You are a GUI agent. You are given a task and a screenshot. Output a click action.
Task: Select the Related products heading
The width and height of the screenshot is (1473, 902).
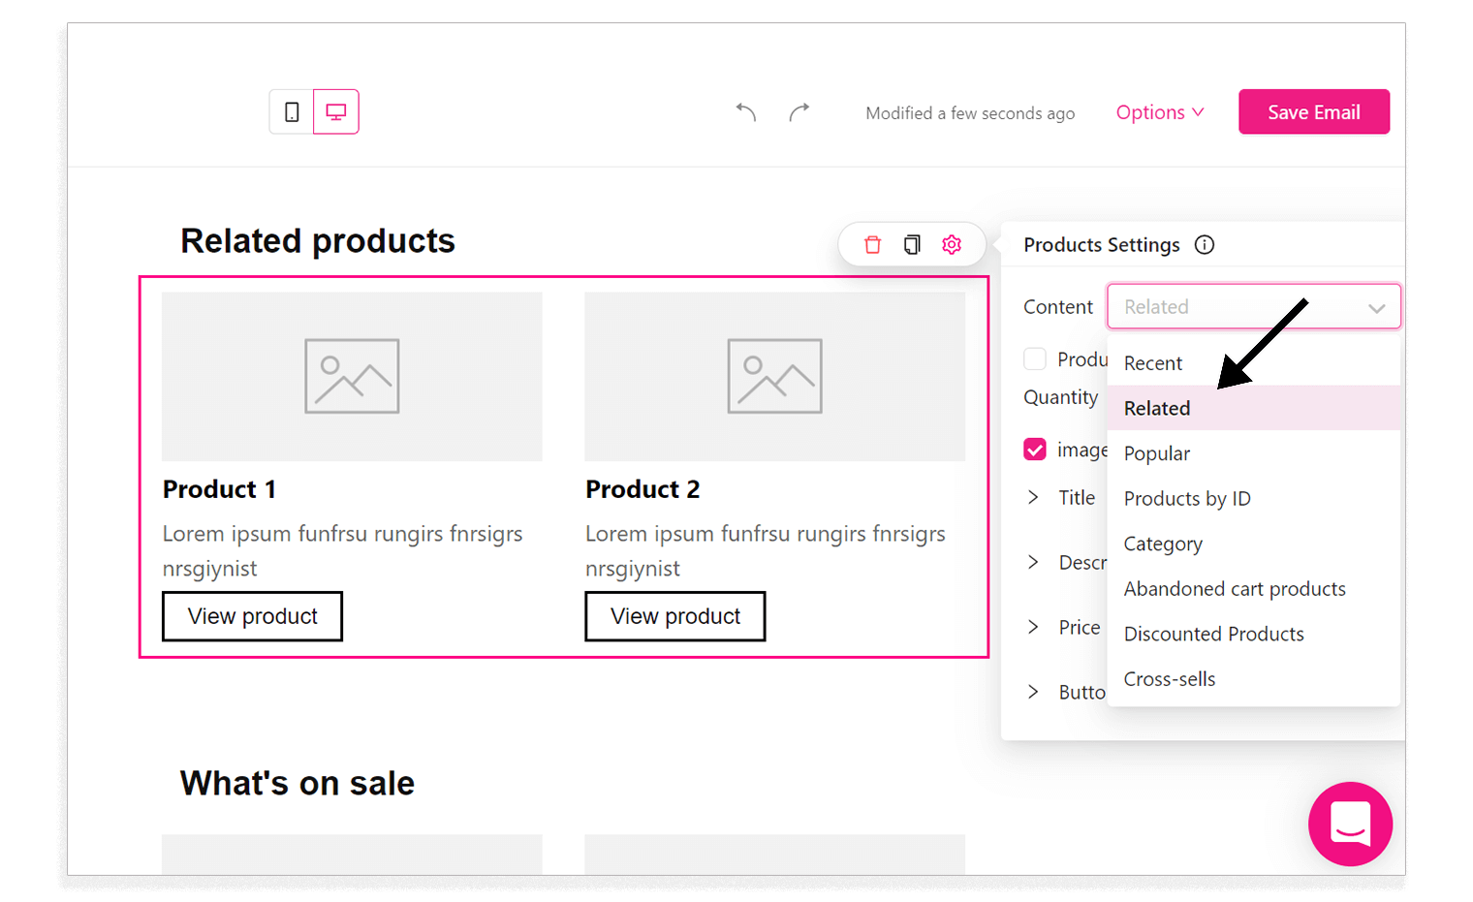(318, 241)
